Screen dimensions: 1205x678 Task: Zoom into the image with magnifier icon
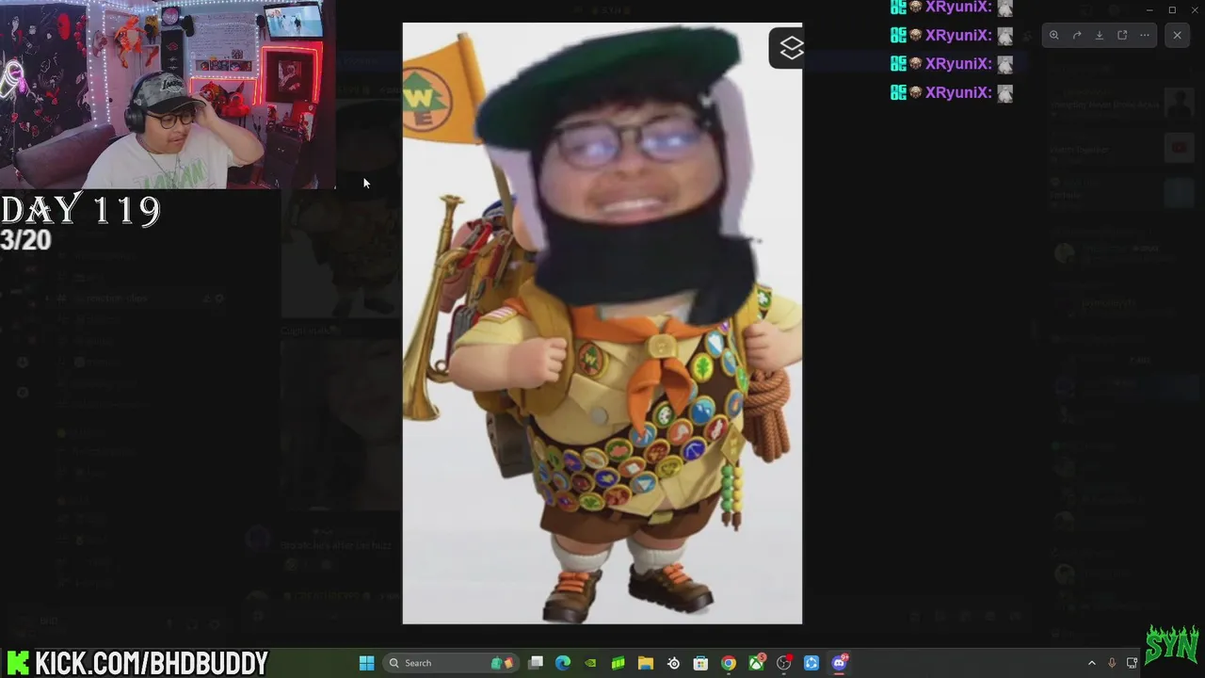coord(1054,35)
